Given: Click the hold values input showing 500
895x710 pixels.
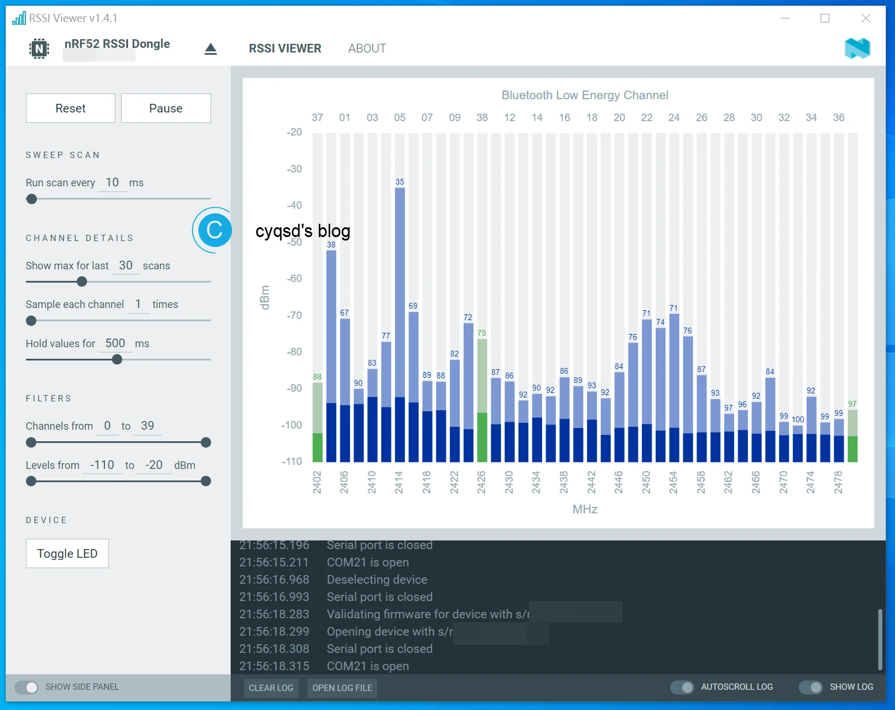Looking at the screenshot, I should 115,343.
